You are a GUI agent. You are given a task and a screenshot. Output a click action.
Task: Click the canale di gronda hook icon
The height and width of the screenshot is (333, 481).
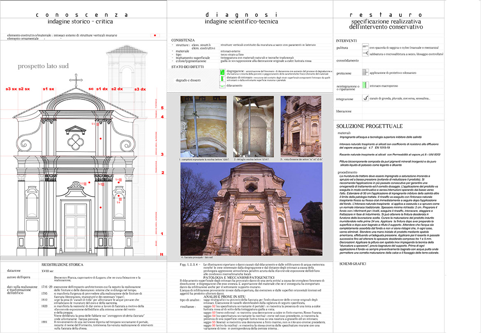[365, 98]
